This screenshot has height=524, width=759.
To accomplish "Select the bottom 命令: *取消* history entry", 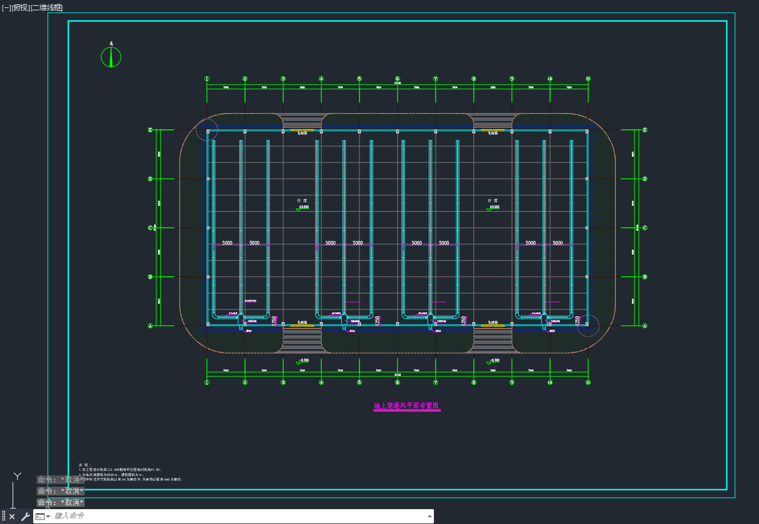I will pyautogui.click(x=61, y=502).
